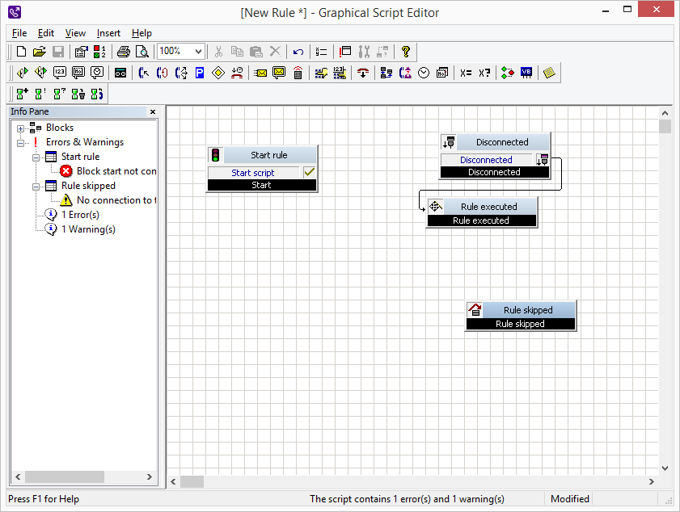Open the 100% zoom dropdown

198,51
